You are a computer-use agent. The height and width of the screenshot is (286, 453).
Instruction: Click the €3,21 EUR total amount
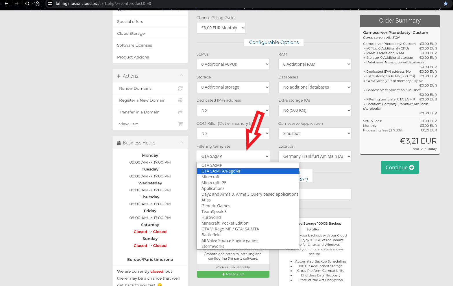point(418,141)
